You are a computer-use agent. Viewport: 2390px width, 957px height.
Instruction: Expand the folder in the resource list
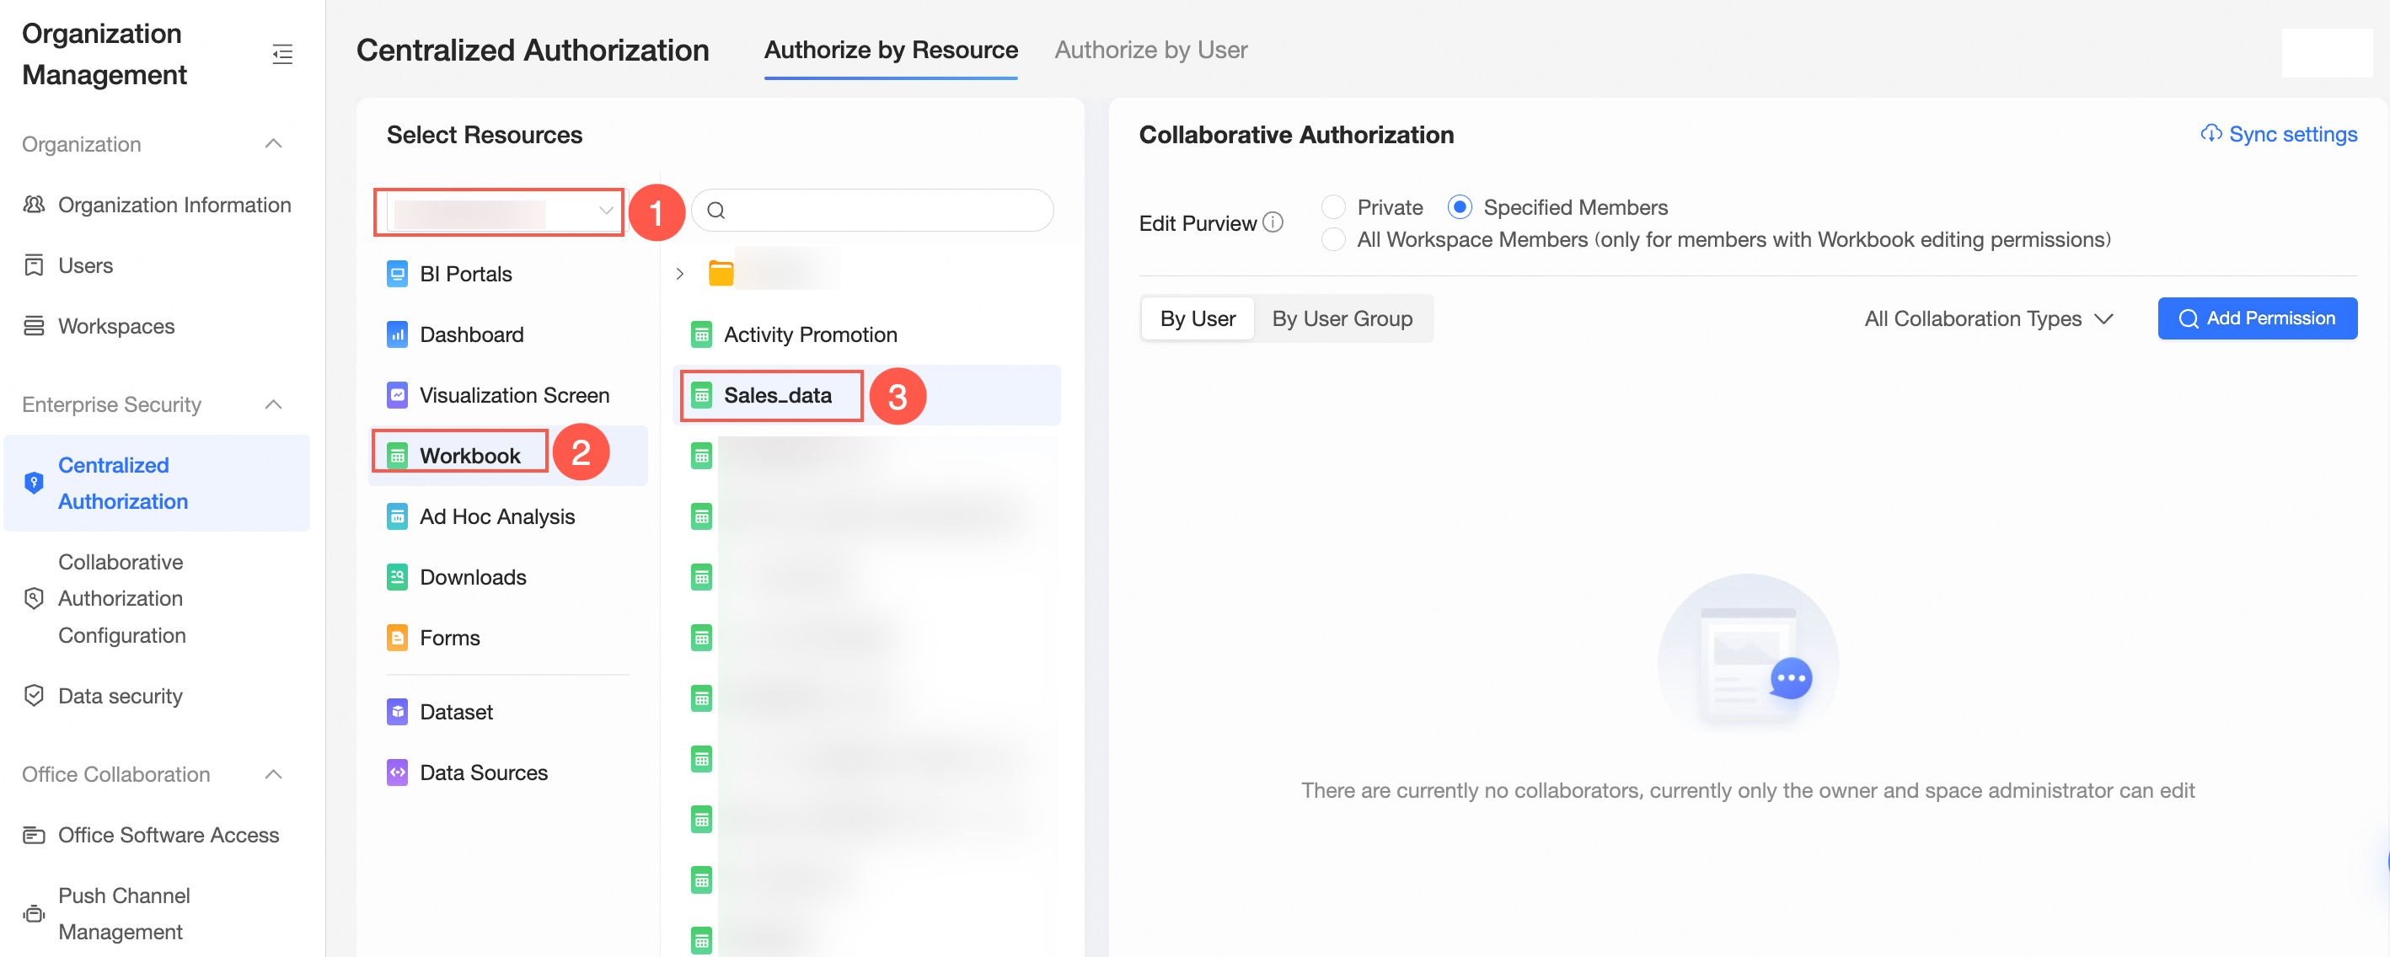pos(680,275)
